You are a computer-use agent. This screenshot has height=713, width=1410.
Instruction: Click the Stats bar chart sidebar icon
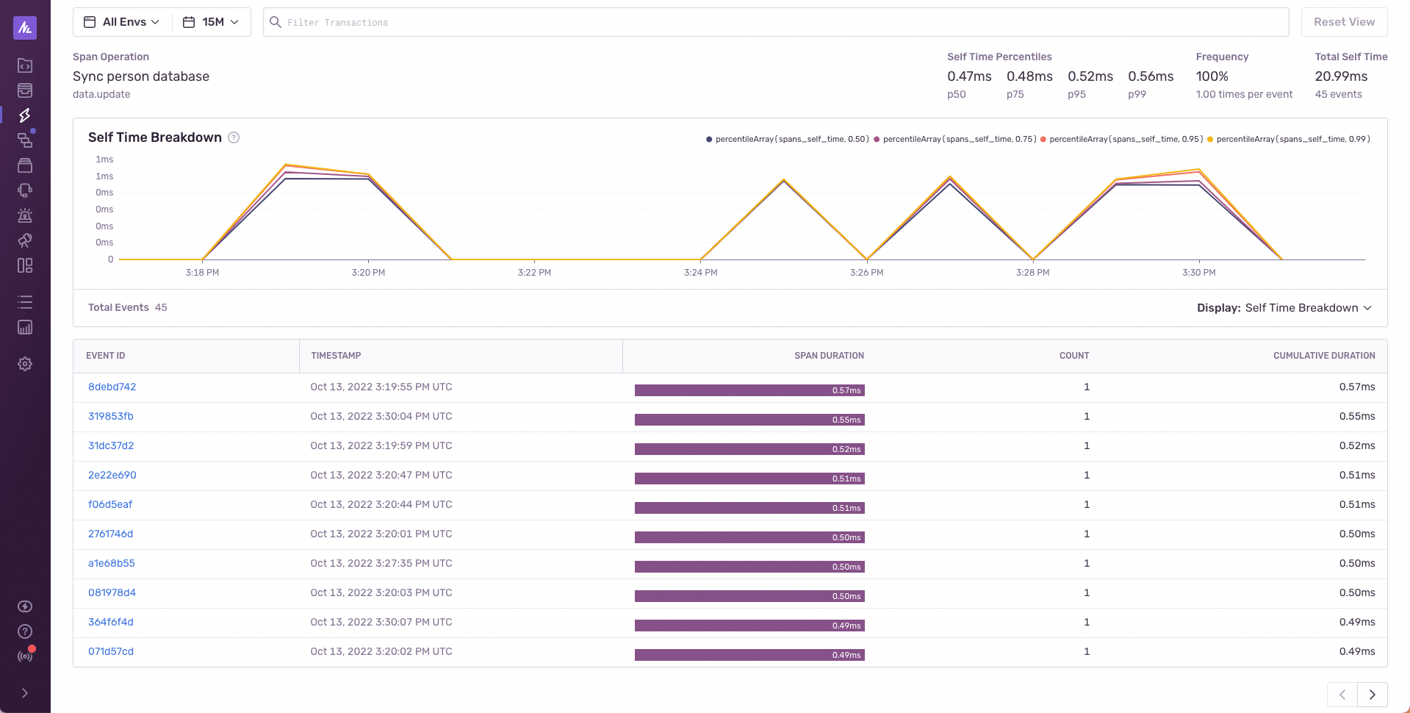(x=24, y=327)
